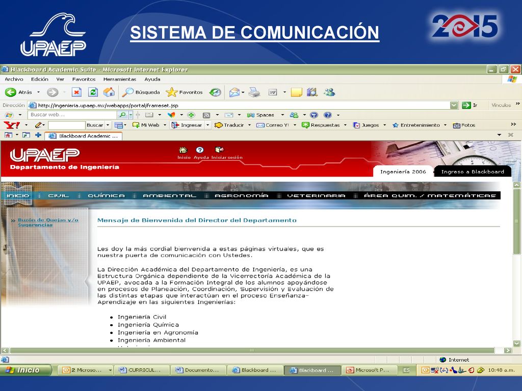Refresh the page with green arrows icon

pyautogui.click(x=93, y=92)
